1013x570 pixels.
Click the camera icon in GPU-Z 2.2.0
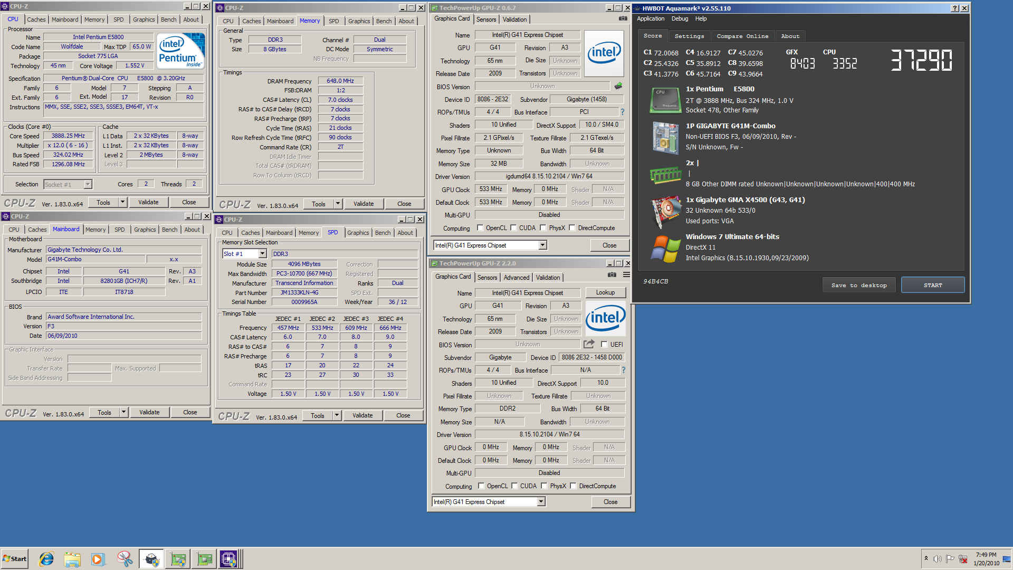[x=611, y=274]
